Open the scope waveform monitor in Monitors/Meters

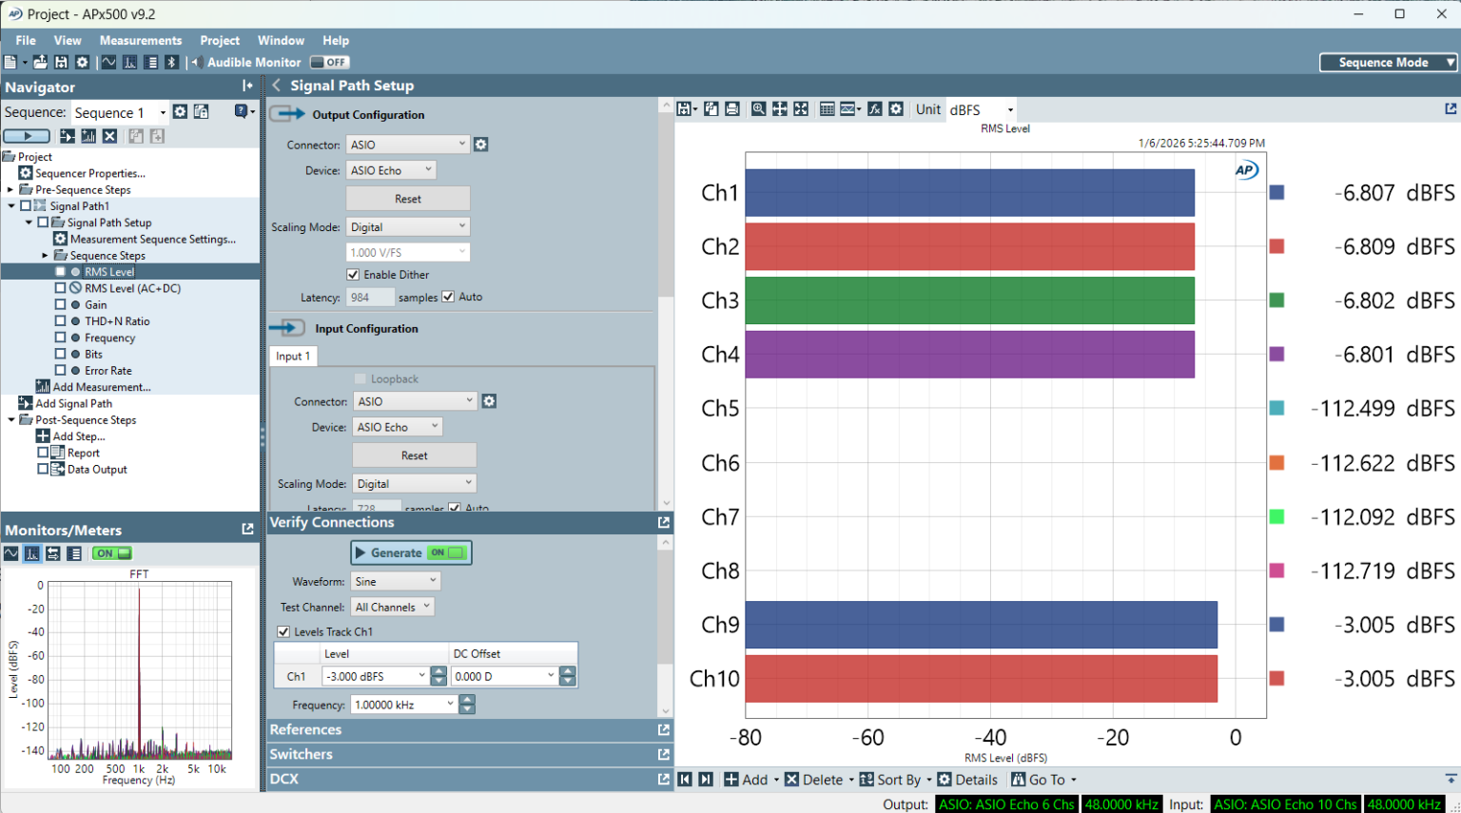(11, 553)
